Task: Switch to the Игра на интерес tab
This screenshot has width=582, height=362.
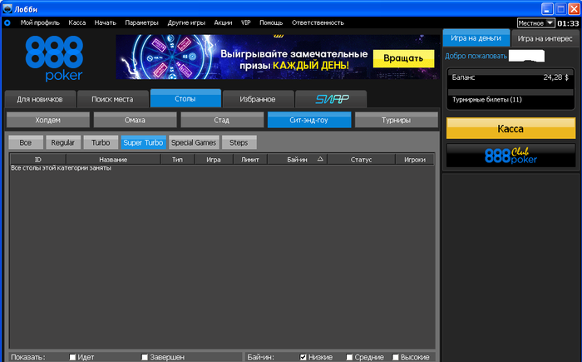Action: [545, 38]
